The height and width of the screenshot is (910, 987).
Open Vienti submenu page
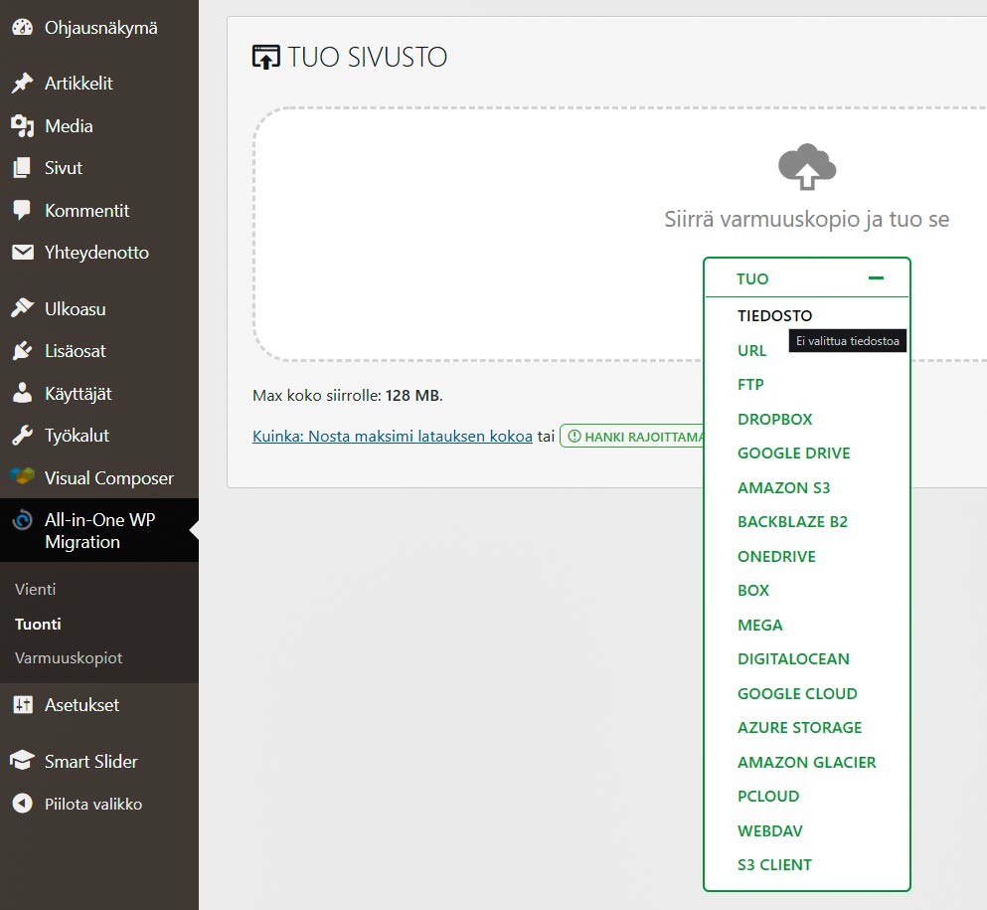35,590
